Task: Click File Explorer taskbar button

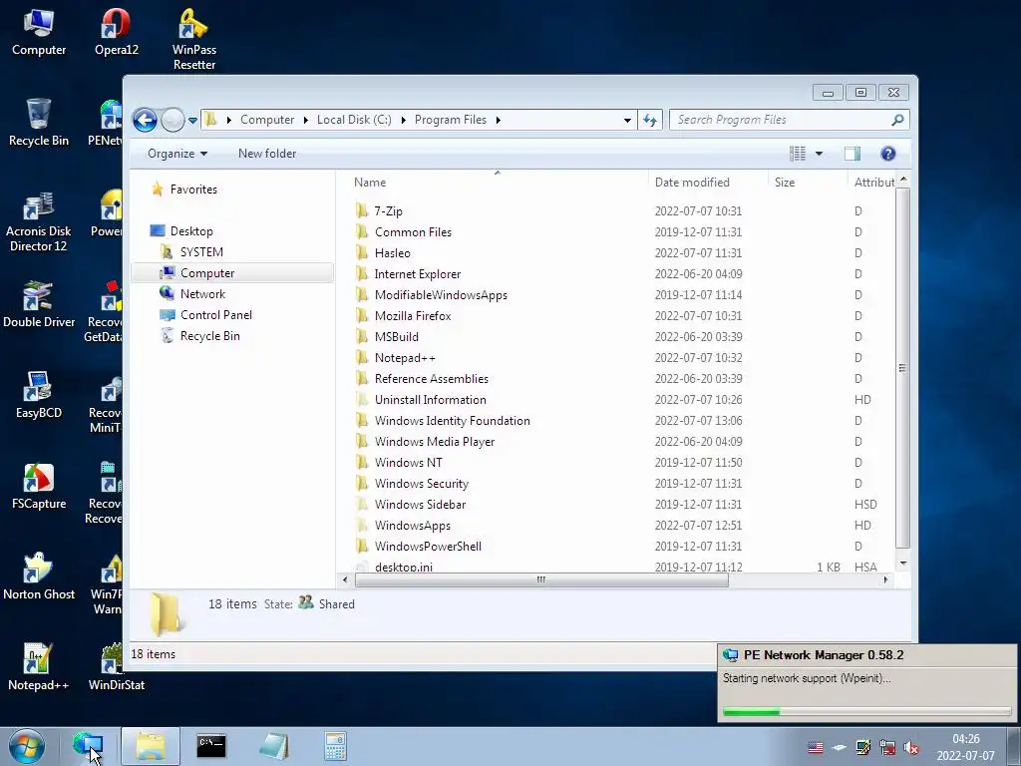Action: point(151,746)
